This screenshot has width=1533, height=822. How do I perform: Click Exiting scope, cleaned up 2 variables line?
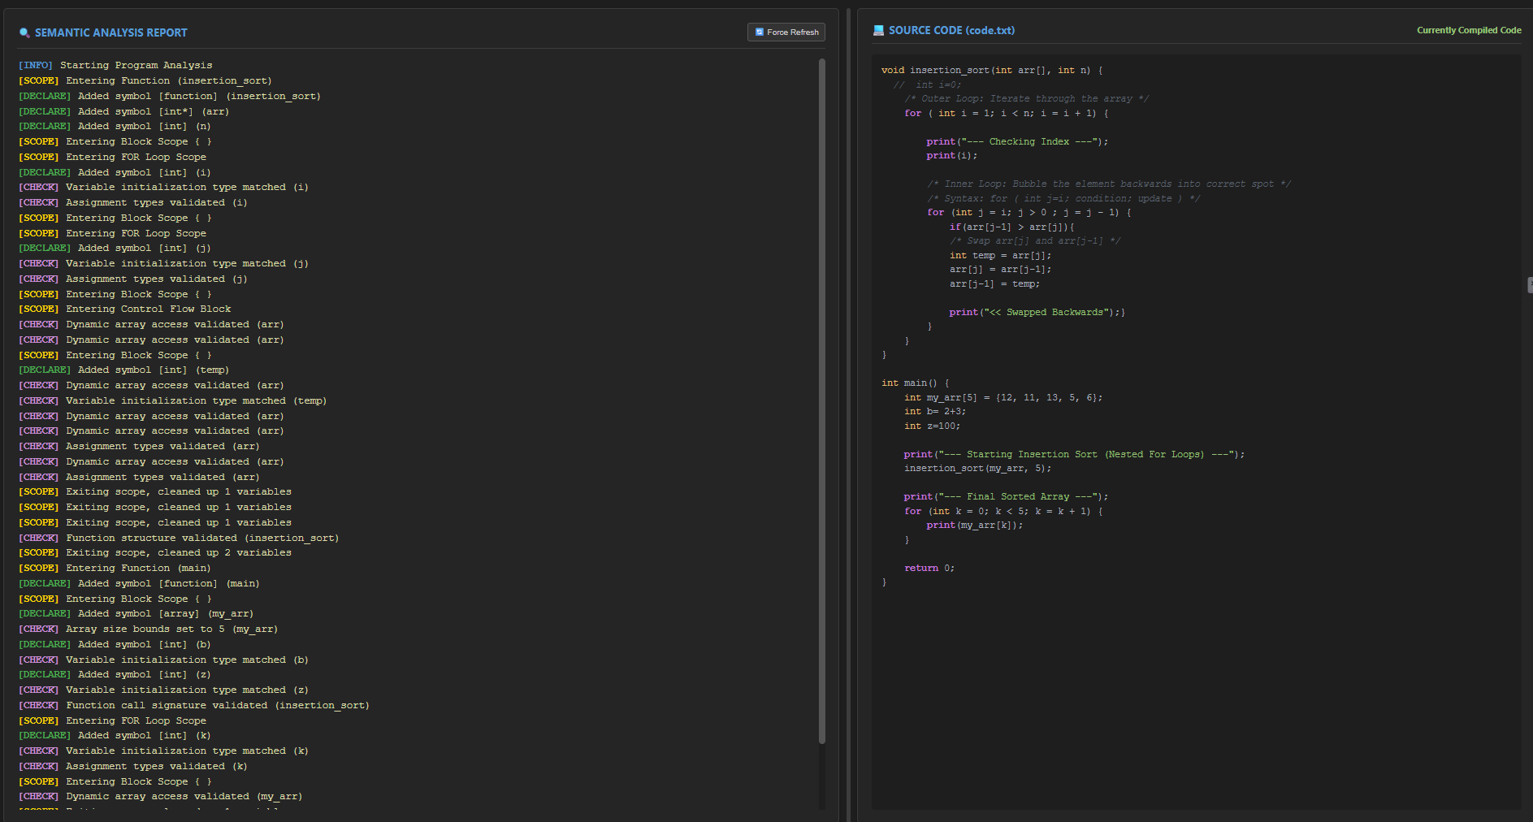[155, 552]
